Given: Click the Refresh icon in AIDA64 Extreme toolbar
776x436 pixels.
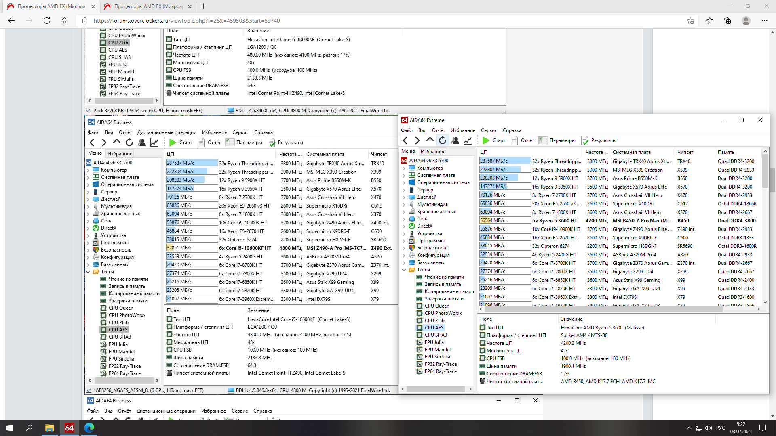Looking at the screenshot, I should (x=443, y=140).
